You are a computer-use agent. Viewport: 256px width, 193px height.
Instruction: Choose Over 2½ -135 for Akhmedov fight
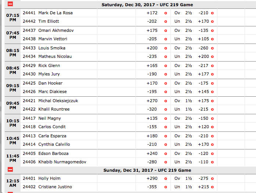point(212,31)
